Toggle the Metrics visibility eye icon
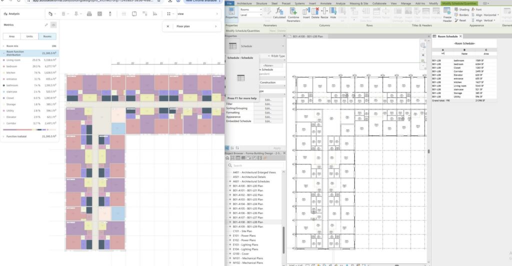Image resolution: width=512 pixels, height=266 pixels. tap(53, 24)
